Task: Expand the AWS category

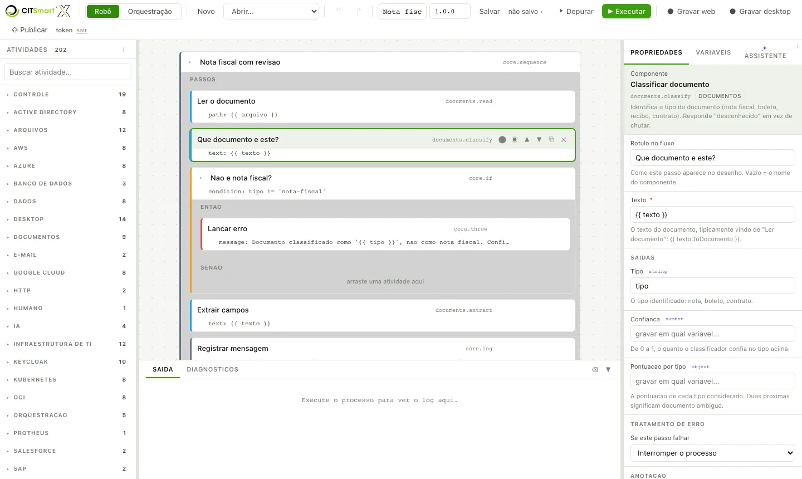Action: (67, 148)
